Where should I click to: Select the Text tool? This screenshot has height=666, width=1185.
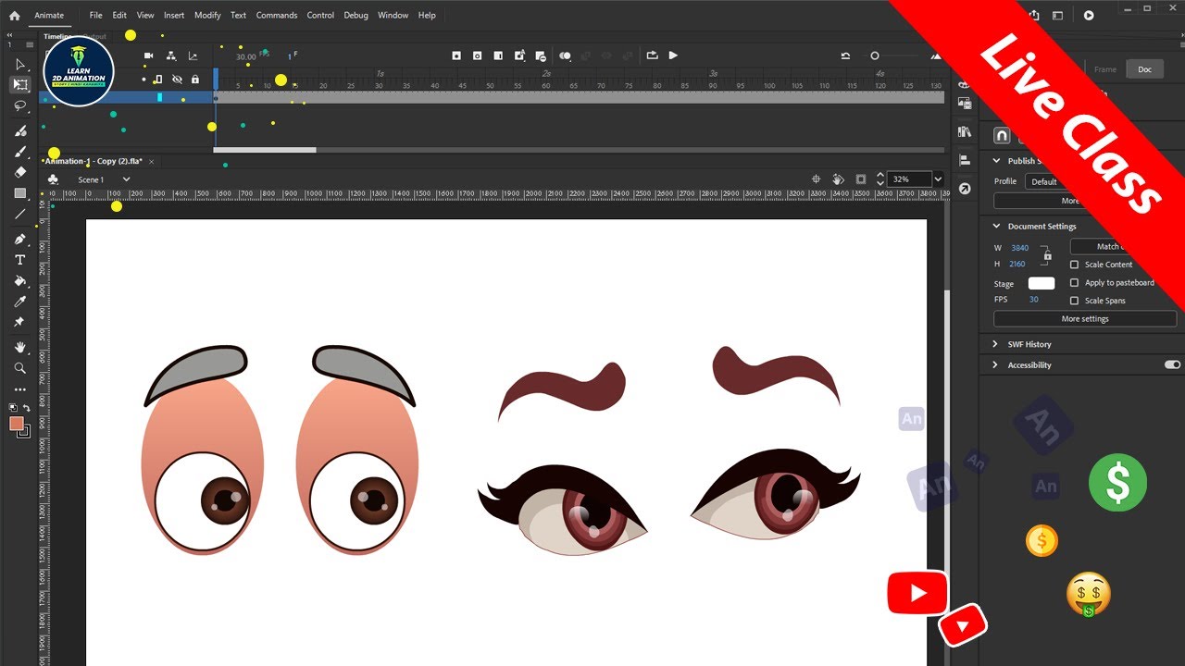(19, 260)
